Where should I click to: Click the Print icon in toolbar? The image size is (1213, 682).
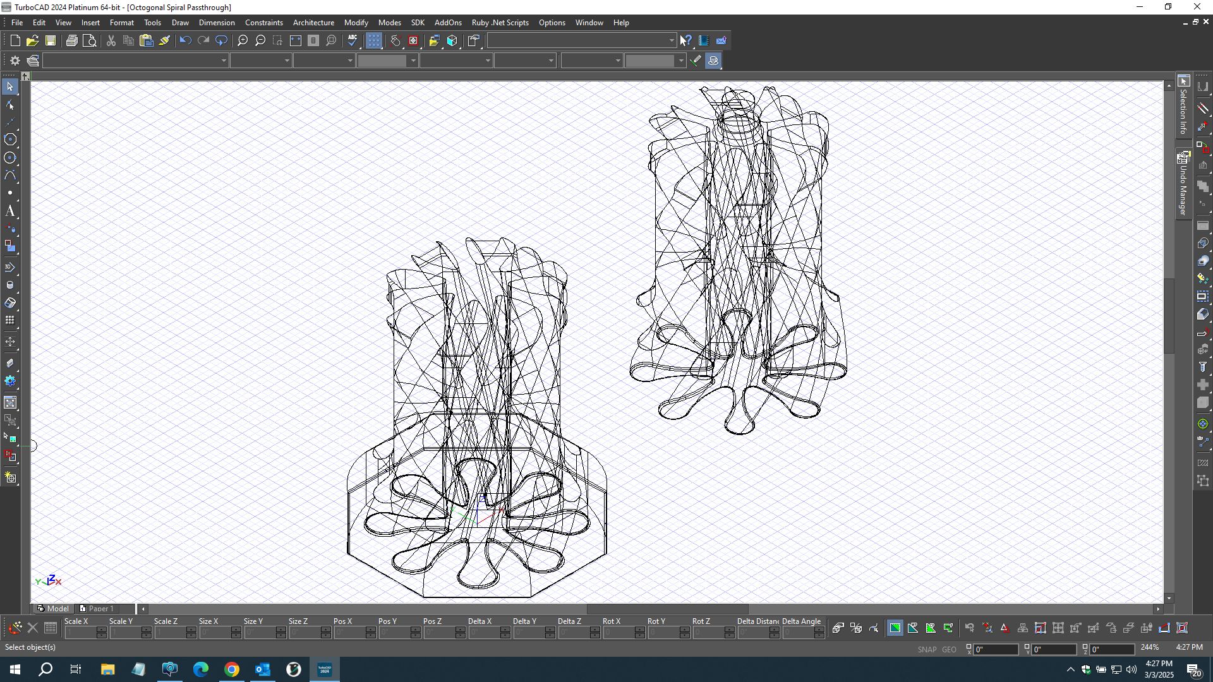[72, 40]
